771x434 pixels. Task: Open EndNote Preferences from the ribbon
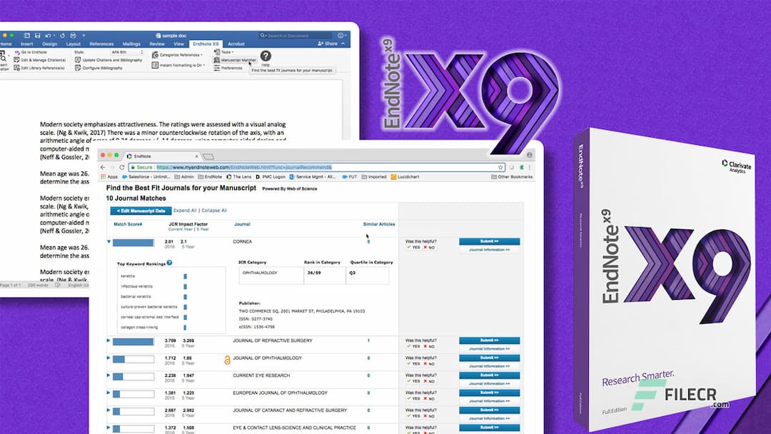click(x=231, y=67)
